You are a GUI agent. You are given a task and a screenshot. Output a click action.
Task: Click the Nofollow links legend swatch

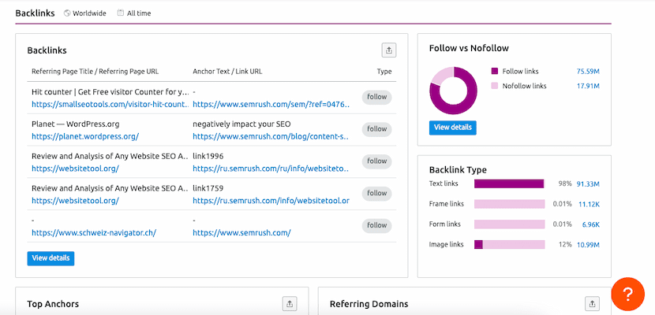(495, 86)
